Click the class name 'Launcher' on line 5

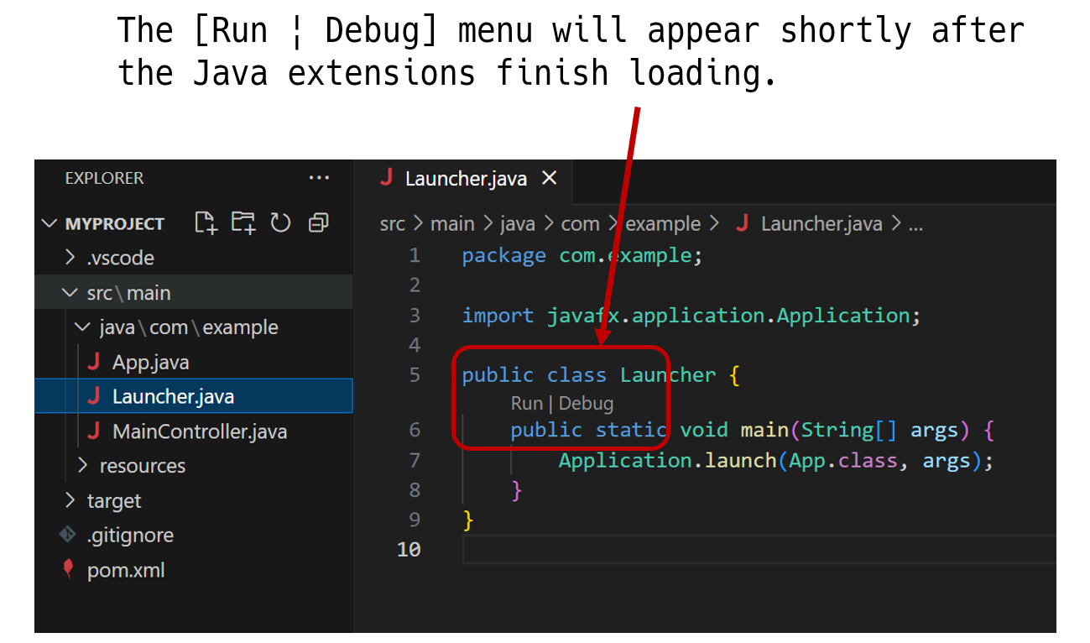click(x=668, y=374)
